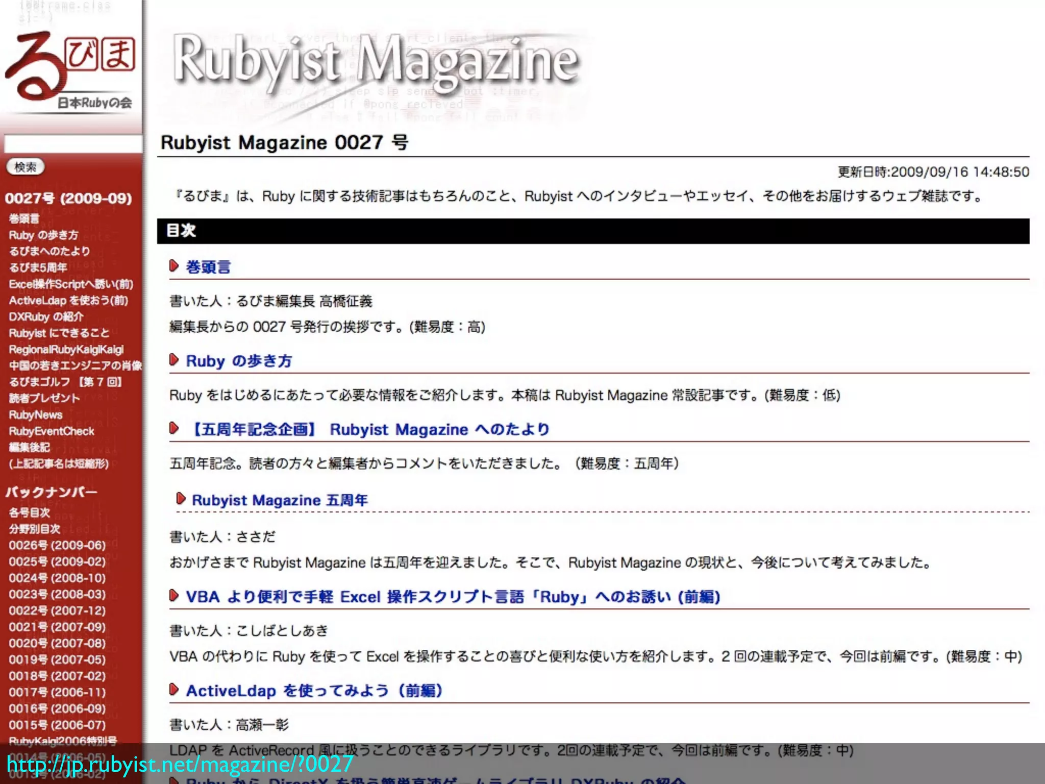Image resolution: width=1045 pixels, height=784 pixels.
Task: Open VBA より便利で手軽 Excel article link
Action: pyautogui.click(x=453, y=597)
